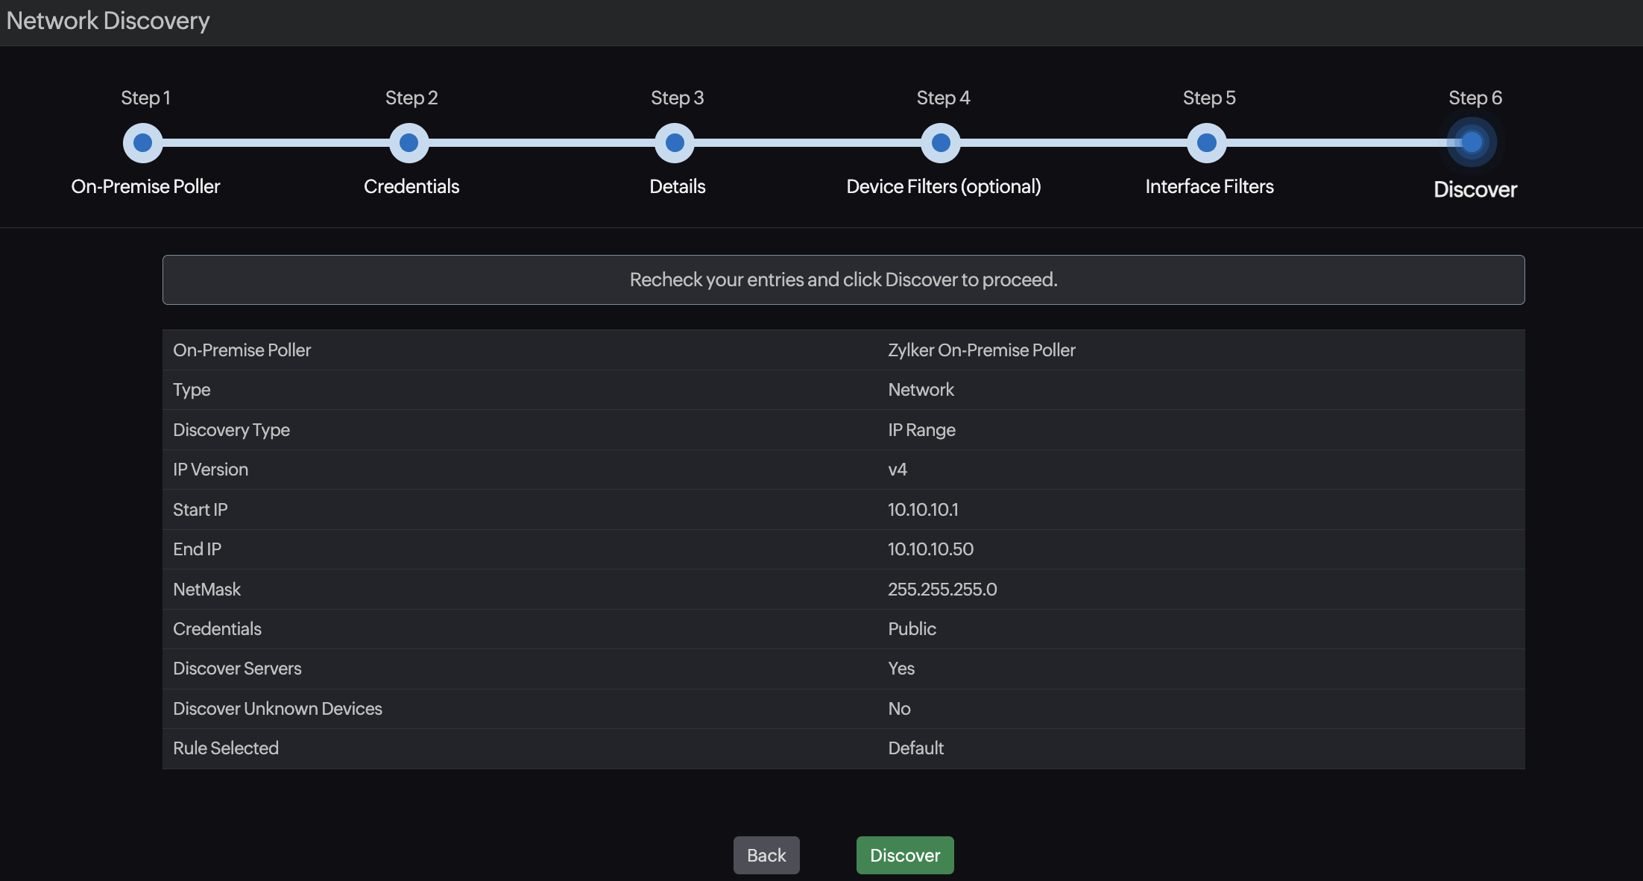Select the Zylker On-Premise Poller value row
The height and width of the screenshot is (881, 1643).
981,350
